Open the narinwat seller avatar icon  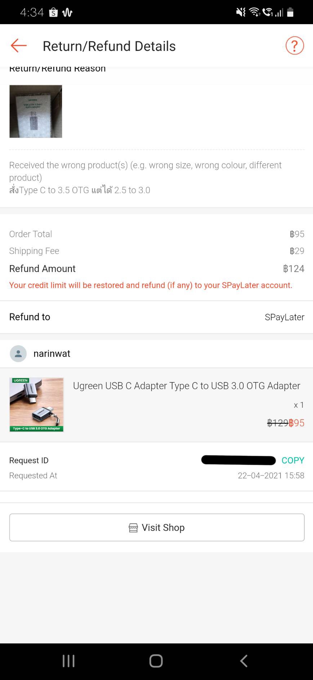pos(18,354)
